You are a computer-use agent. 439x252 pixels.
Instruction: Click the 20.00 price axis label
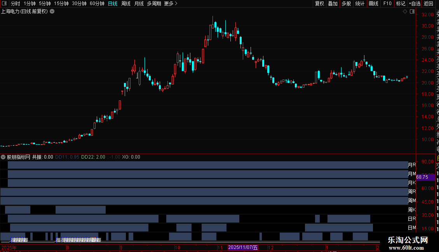tap(427, 83)
